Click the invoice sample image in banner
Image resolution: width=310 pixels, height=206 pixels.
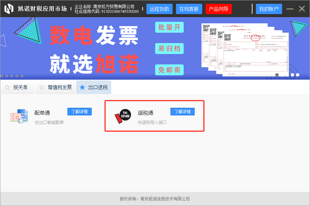(245, 50)
